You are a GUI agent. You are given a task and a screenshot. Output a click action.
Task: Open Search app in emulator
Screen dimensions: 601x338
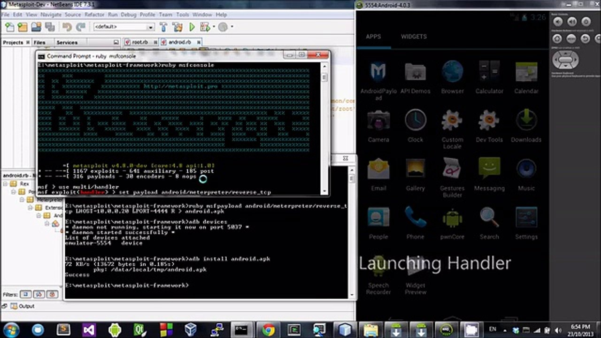click(x=489, y=223)
